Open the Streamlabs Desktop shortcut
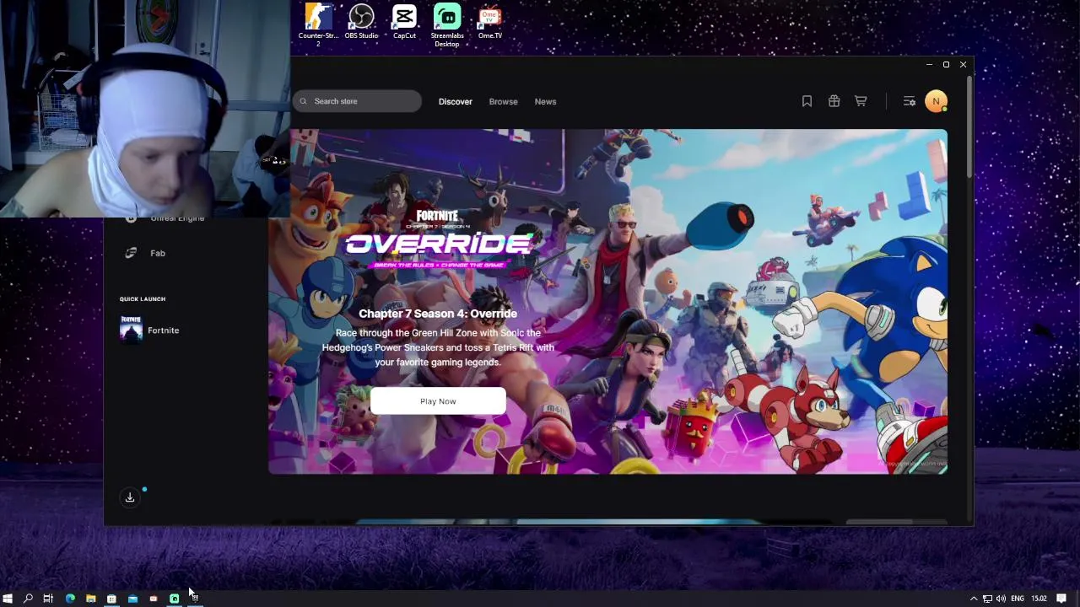The width and height of the screenshot is (1080, 607). coord(447,25)
